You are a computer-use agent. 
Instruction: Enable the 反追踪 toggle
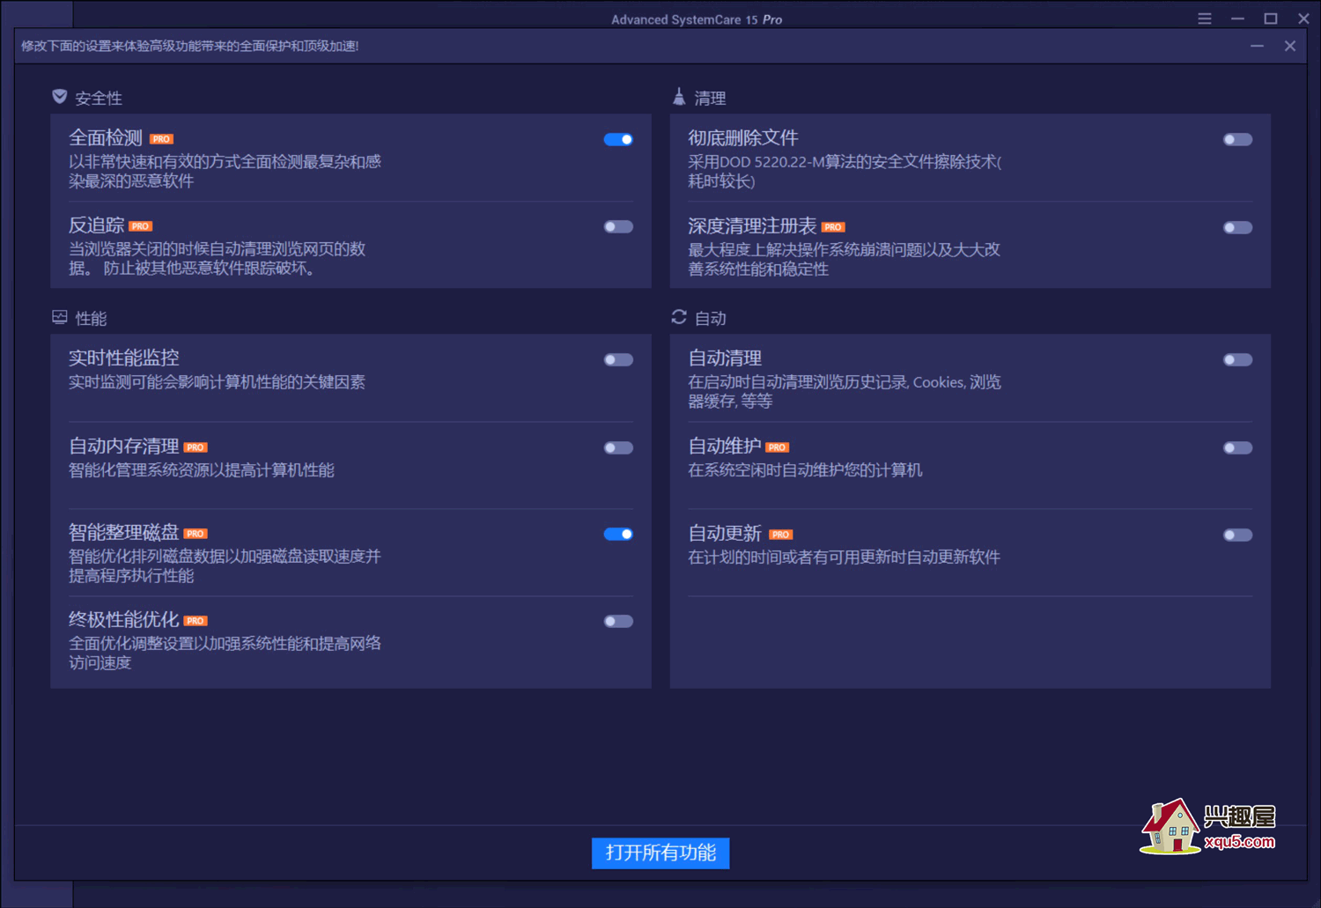click(x=618, y=227)
